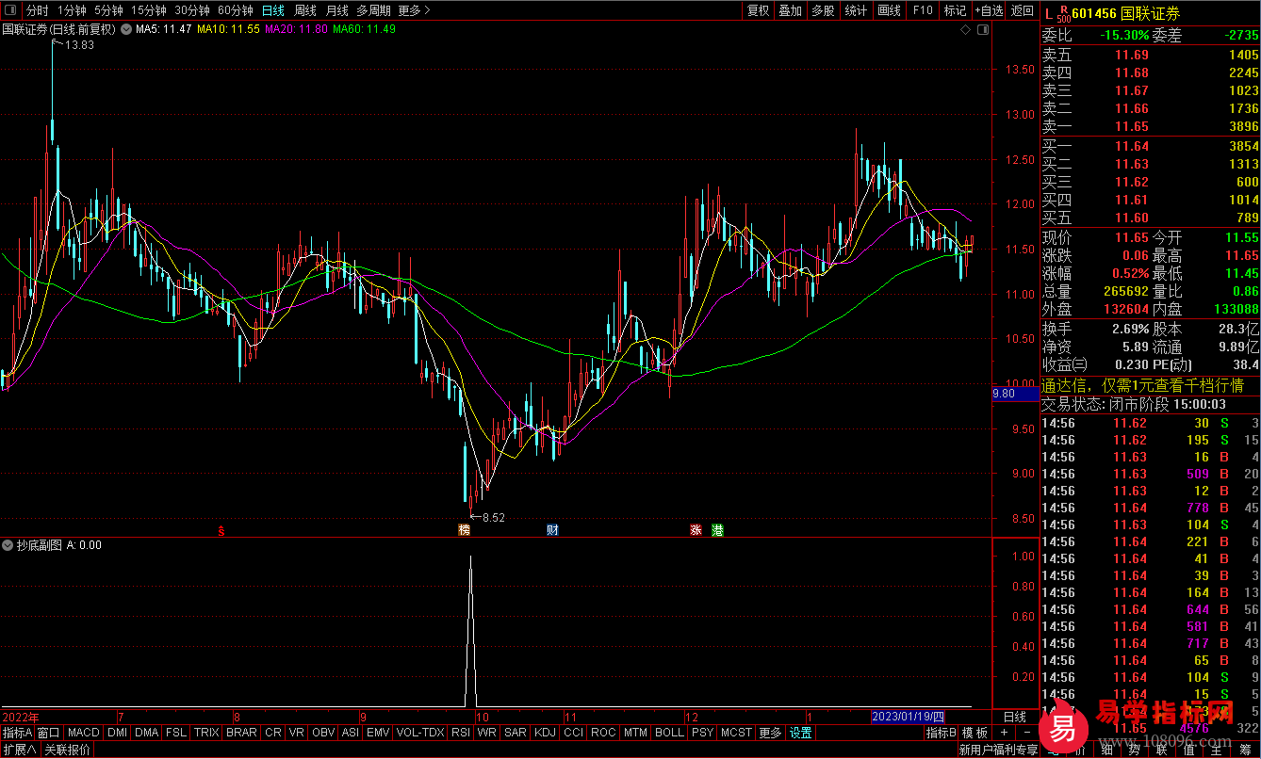This screenshot has height=759, width=1261.
Task: Select the 15分钟 period tab
Action: (148, 10)
